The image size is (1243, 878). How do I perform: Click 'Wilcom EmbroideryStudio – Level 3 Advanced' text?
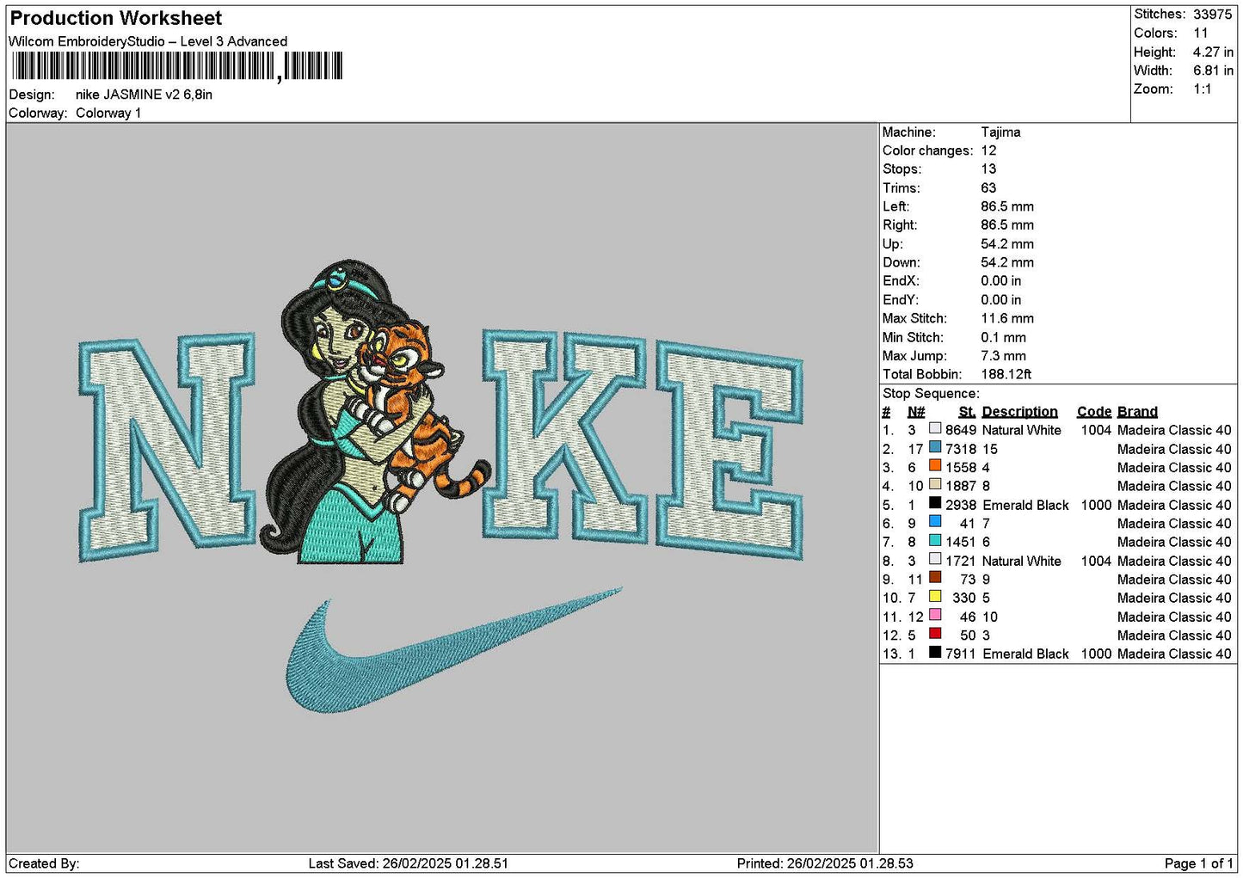[148, 41]
